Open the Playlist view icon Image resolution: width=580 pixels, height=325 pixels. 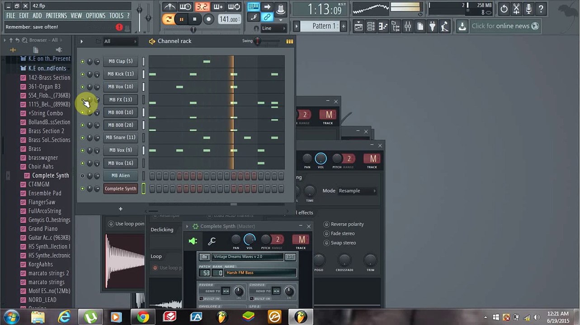358,27
